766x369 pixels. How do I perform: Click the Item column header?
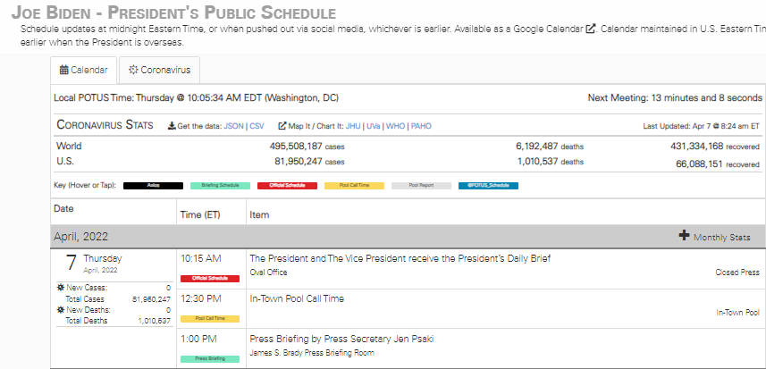(259, 214)
